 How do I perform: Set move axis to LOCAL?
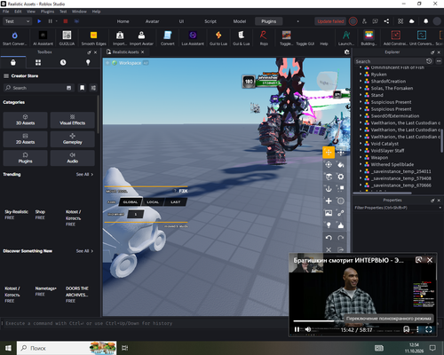tap(153, 202)
